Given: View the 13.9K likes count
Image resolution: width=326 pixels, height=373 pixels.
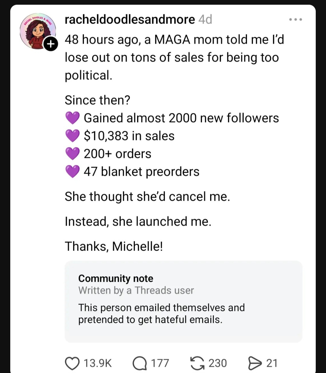Looking at the screenshot, I should pyautogui.click(x=97, y=363).
